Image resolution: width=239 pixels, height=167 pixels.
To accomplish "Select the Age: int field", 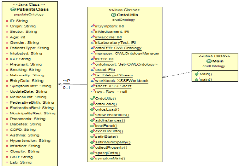I will [x=18, y=37].
